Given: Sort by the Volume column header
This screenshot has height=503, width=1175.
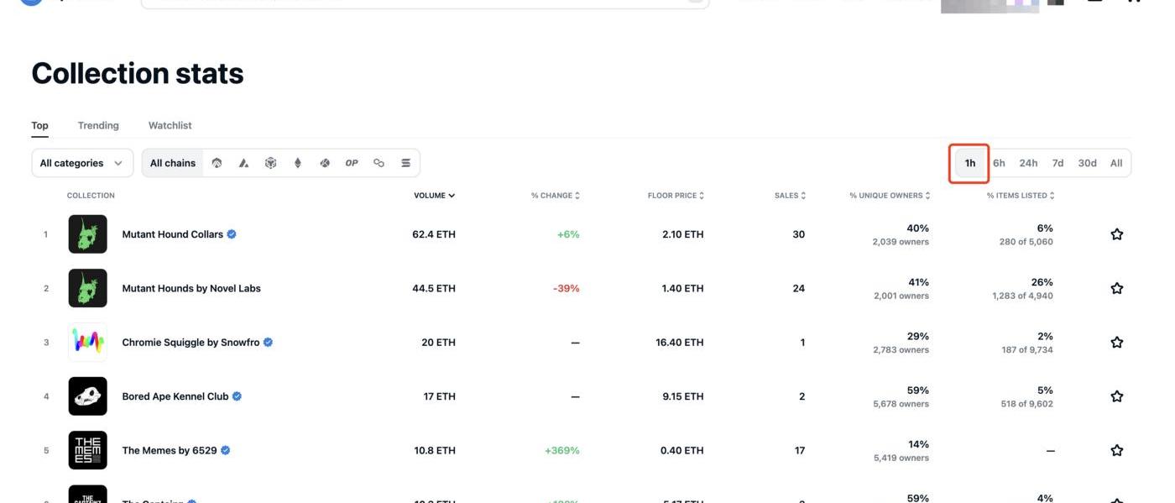Looking at the screenshot, I should 434,196.
